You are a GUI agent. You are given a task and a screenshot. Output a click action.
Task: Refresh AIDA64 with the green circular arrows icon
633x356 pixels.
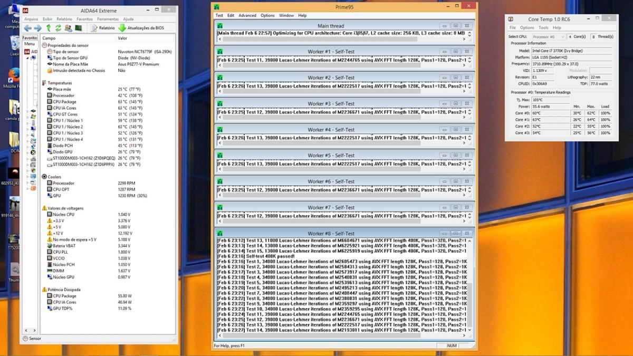tap(58, 28)
